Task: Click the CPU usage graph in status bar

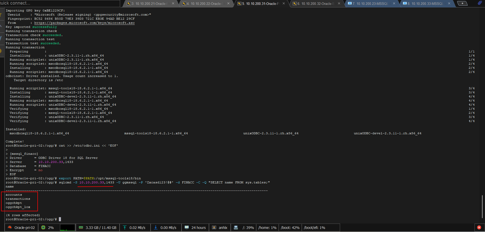Action: (68, 227)
